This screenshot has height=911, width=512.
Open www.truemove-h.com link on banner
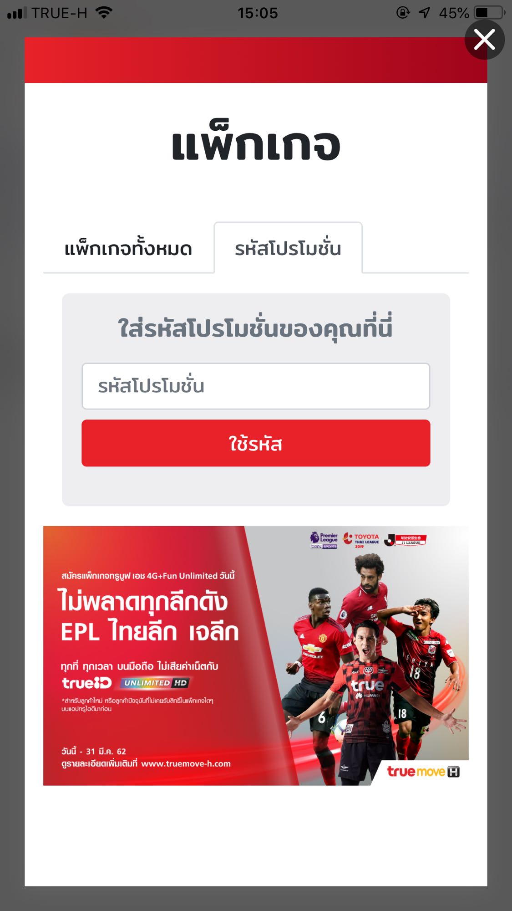[x=186, y=763]
